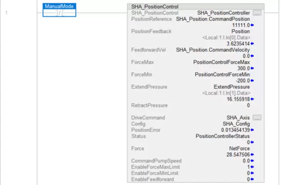Screen dimensions: 282x185
Task: Select SHA_Position.CommandVelocity tag operand
Action: point(213,50)
